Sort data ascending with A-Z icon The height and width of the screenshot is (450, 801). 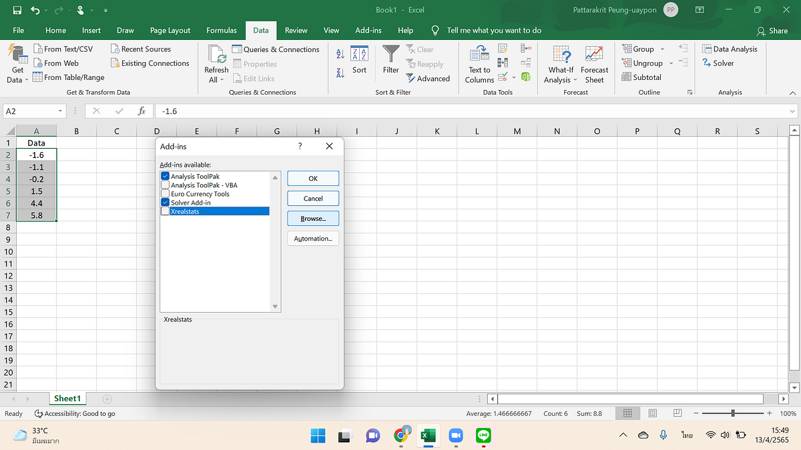340,53
